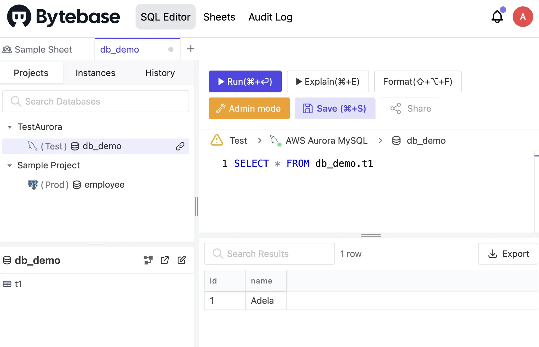Click the name column header

coord(266,281)
